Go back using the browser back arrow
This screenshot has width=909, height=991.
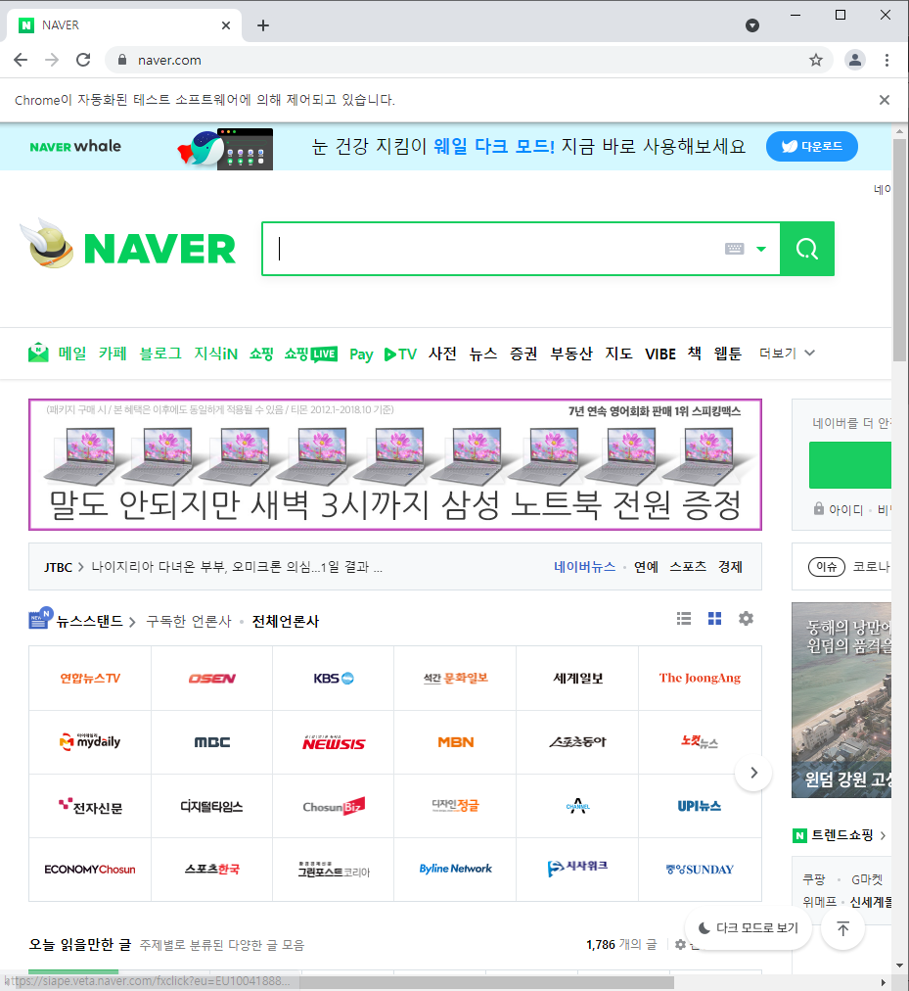[21, 60]
